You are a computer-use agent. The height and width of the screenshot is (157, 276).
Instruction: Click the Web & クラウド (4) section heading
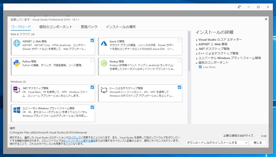point(23,34)
